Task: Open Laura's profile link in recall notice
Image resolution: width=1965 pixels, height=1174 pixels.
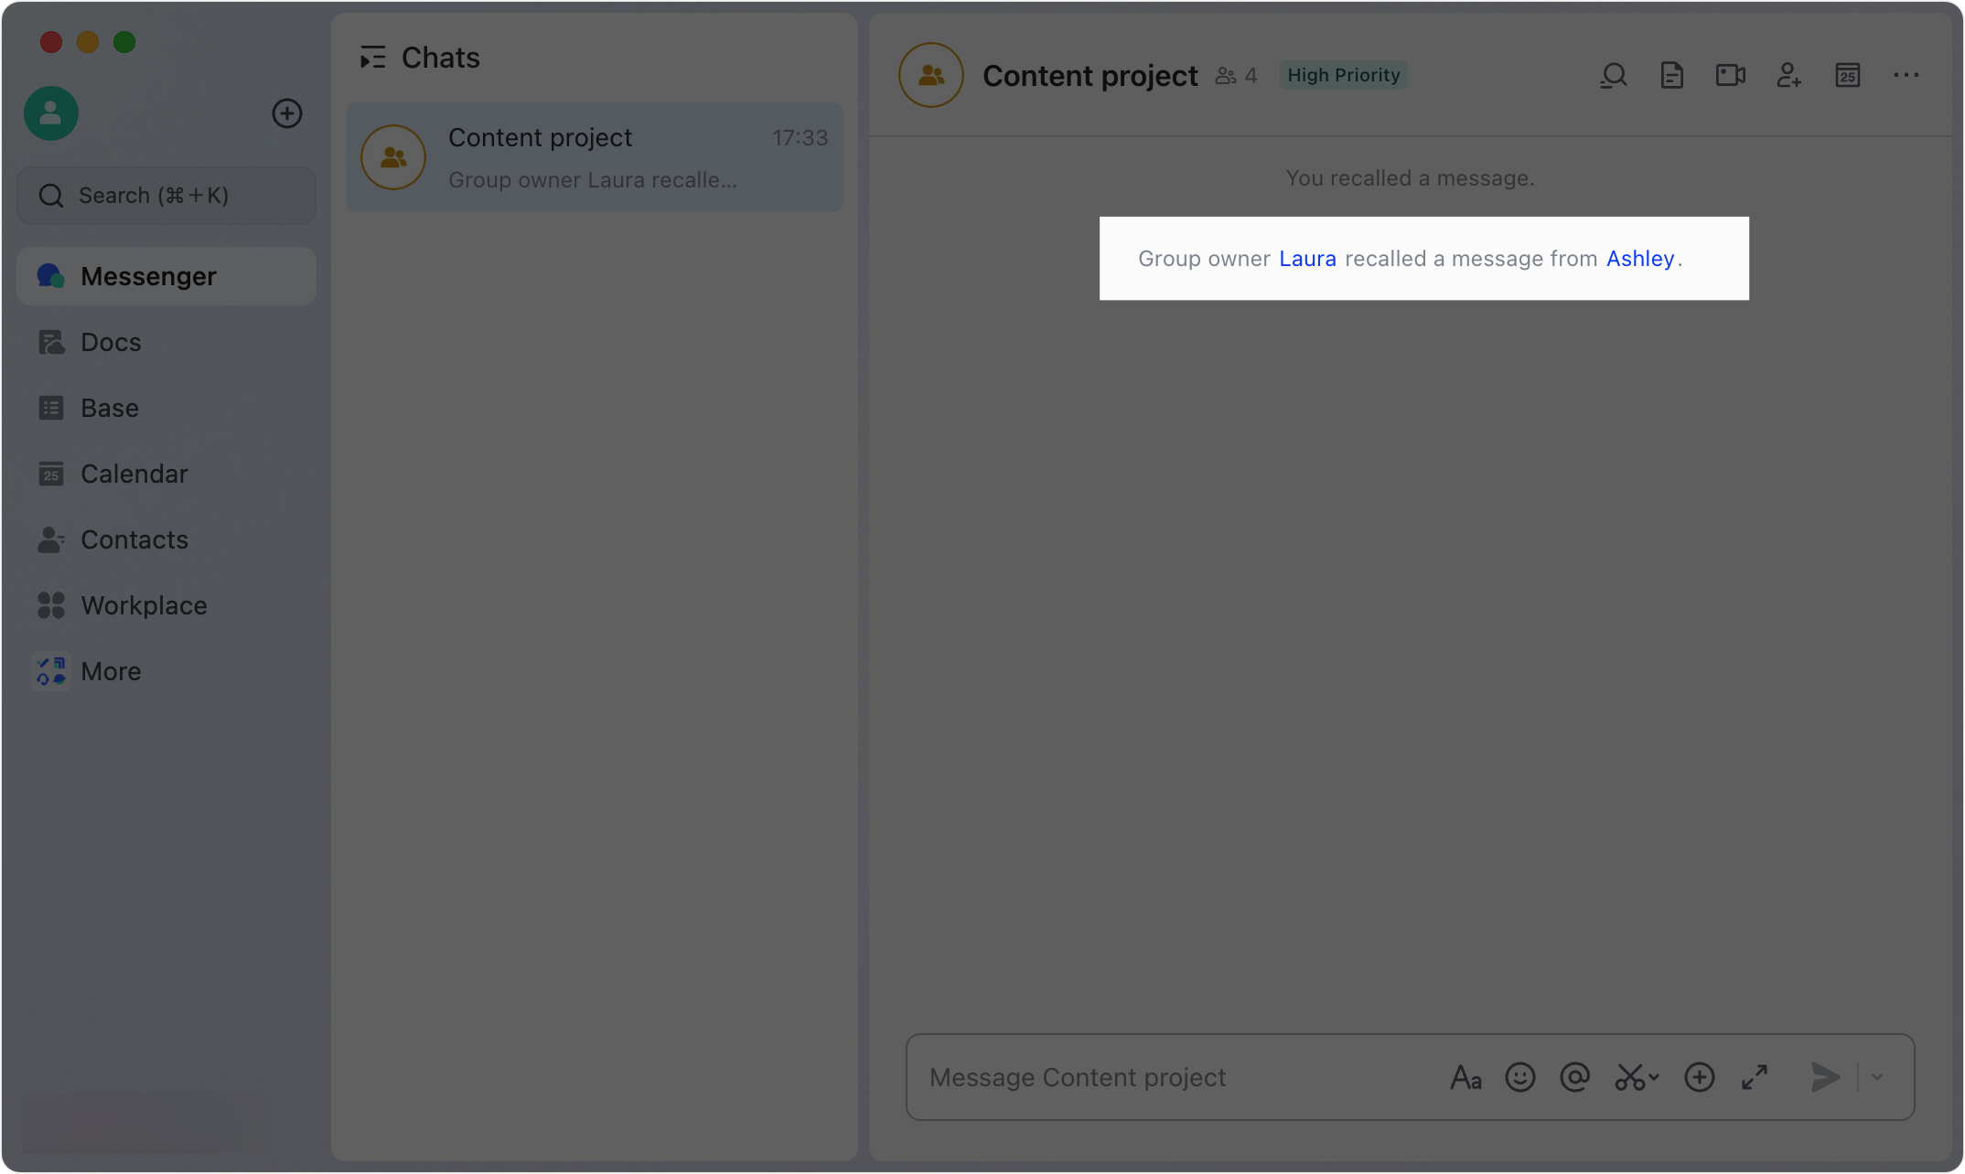Action: click(x=1307, y=259)
